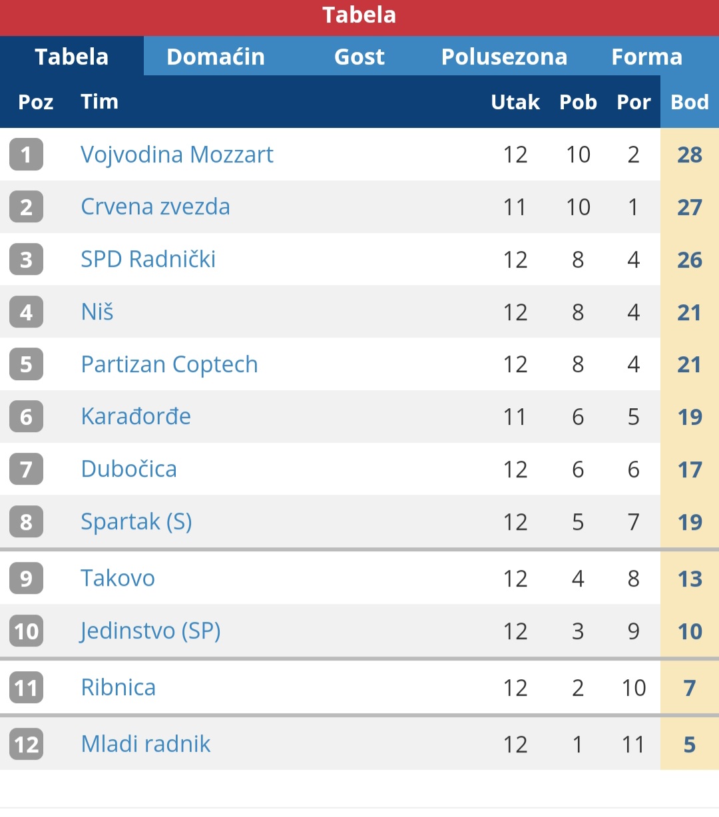Click the Ribnica team link
Image resolution: width=719 pixels, height=817 pixels.
119,687
